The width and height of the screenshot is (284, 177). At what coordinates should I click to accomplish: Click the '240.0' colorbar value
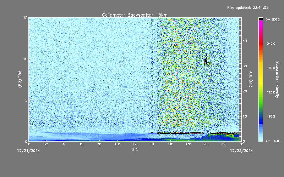point(271,44)
